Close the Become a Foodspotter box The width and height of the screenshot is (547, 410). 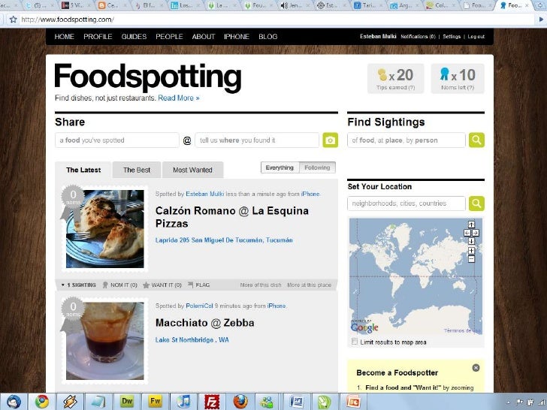[x=476, y=367]
